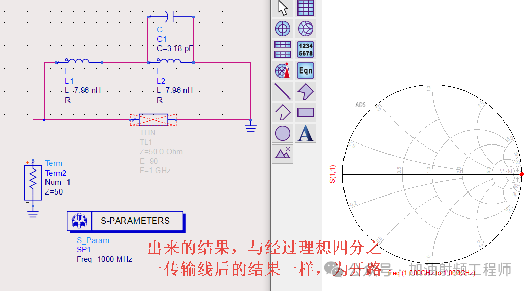The image size is (528, 291).
Task: Select the L2 inductor symbol
Action: pos(170,61)
